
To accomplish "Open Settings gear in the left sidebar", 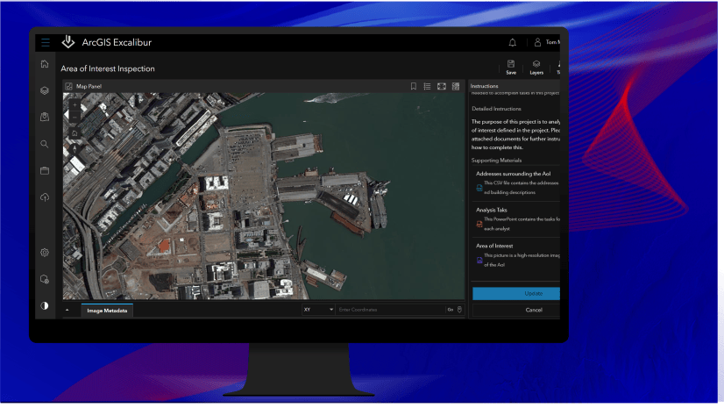I will click(x=45, y=253).
